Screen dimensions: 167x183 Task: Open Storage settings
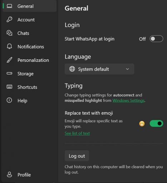coord(29,74)
